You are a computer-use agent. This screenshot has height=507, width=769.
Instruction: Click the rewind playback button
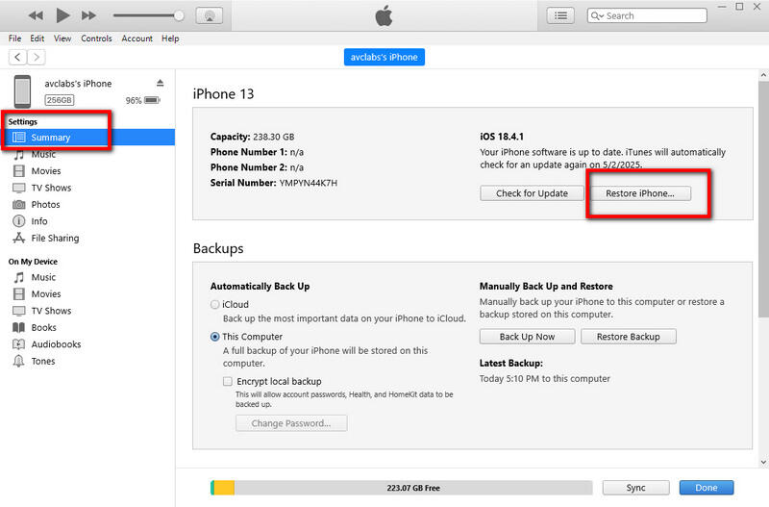coord(36,15)
